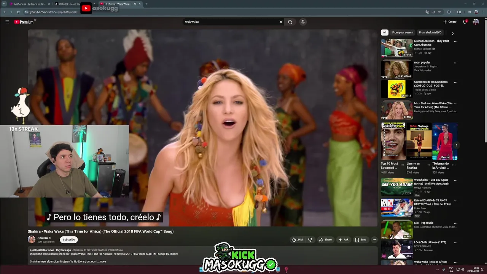This screenshot has height=274, width=487.
Task: Open Este ANCIANO de 78 AÑOS video
Action: tap(397, 208)
